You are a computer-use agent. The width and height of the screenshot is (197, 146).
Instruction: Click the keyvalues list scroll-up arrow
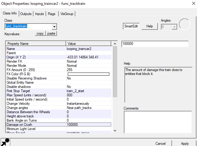click(115, 44)
